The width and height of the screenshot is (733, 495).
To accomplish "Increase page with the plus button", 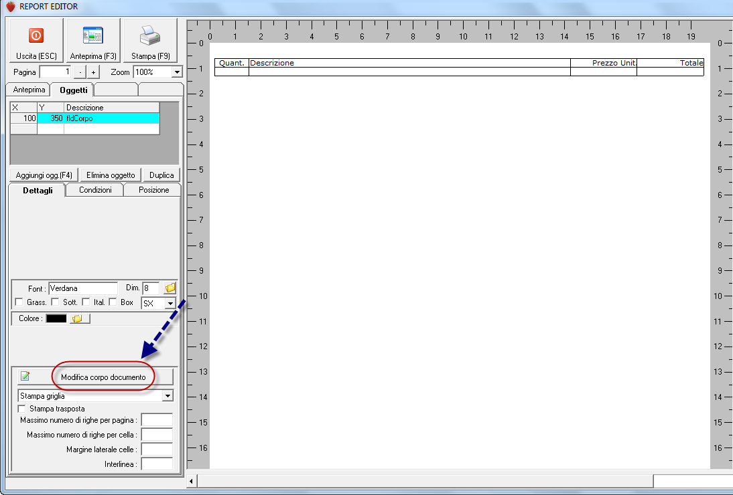I will [x=94, y=72].
